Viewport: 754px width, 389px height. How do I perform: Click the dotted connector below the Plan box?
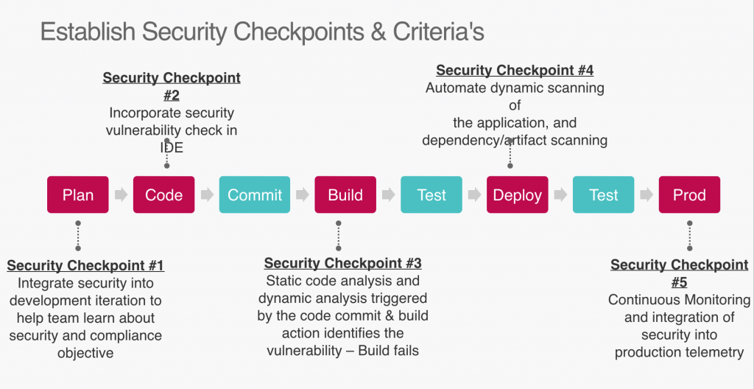(78, 236)
